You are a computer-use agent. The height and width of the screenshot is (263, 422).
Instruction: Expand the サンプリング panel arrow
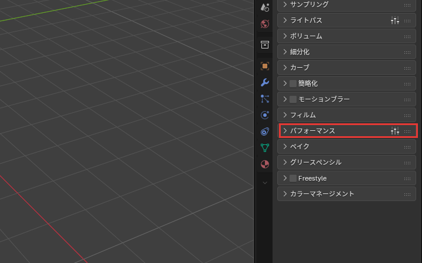pyautogui.click(x=285, y=4)
